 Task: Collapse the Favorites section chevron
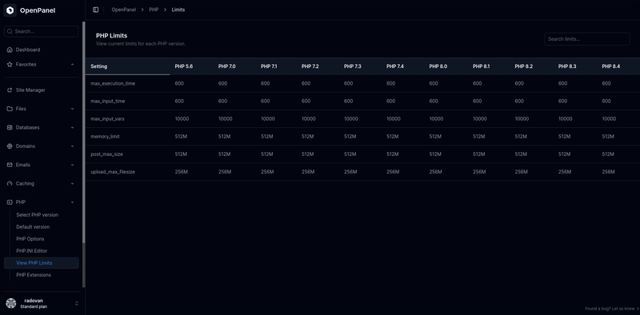(72, 65)
